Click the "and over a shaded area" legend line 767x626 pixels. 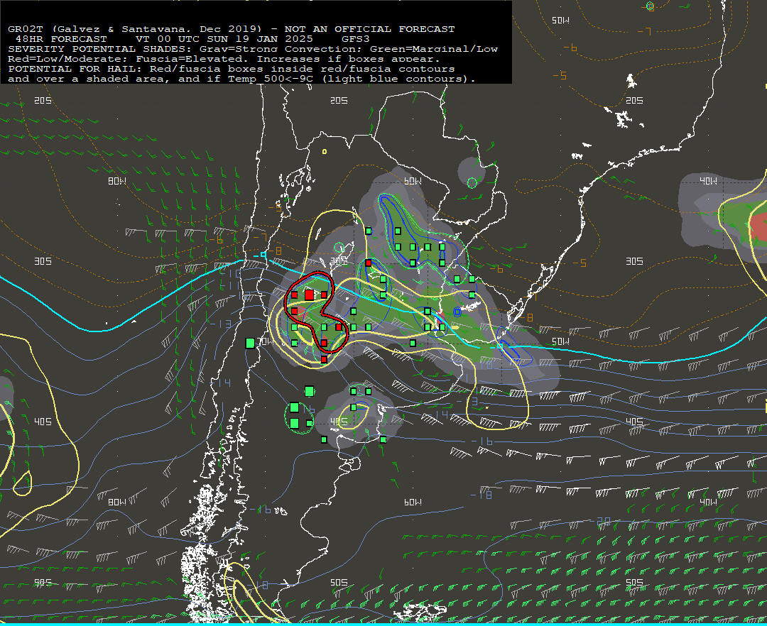241,79
